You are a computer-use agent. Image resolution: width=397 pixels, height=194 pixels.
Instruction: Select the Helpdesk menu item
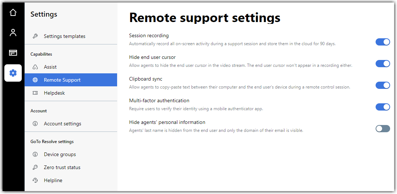(x=71, y=93)
